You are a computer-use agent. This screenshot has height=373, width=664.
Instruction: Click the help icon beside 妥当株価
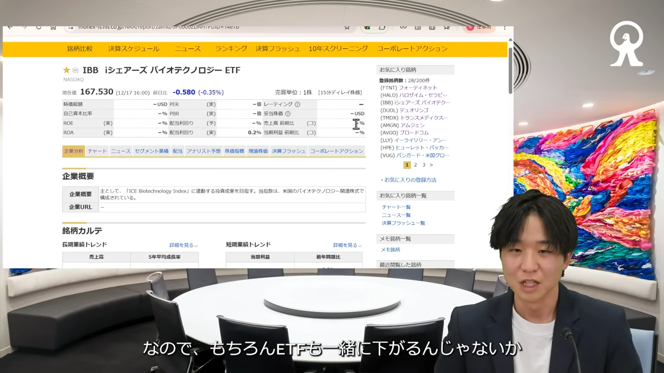[288, 114]
